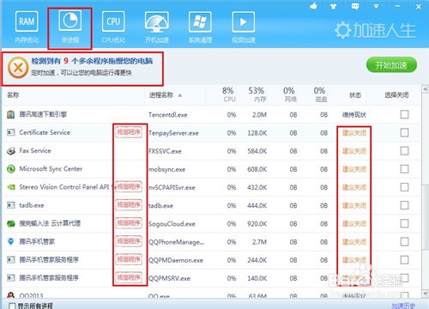Open the title bar dropdown menu arrow

[376, 6]
